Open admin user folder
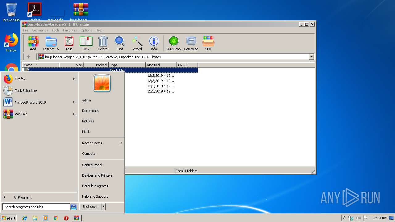The width and height of the screenshot is (395, 222). click(86, 100)
